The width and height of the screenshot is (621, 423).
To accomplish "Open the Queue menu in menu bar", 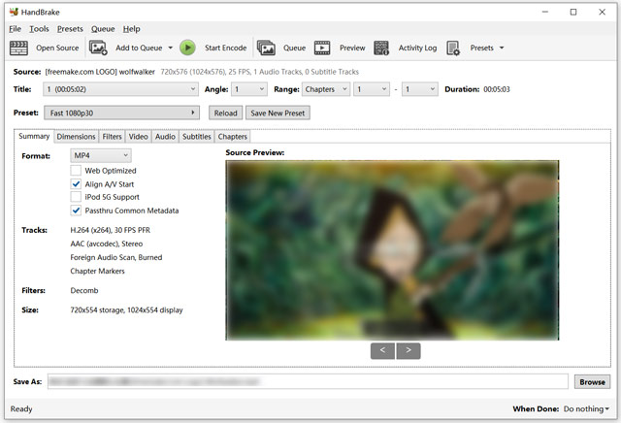I will [x=103, y=29].
